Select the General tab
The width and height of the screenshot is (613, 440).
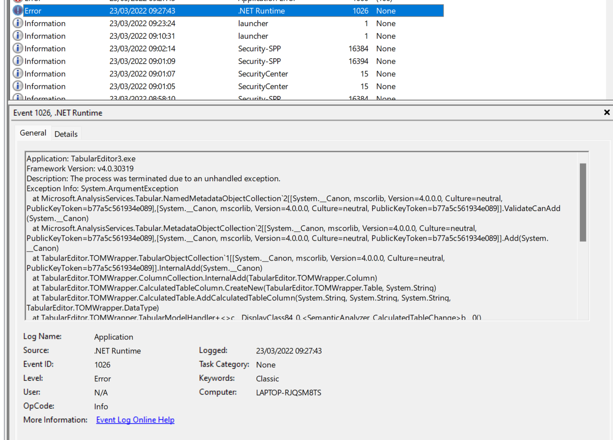tap(33, 133)
